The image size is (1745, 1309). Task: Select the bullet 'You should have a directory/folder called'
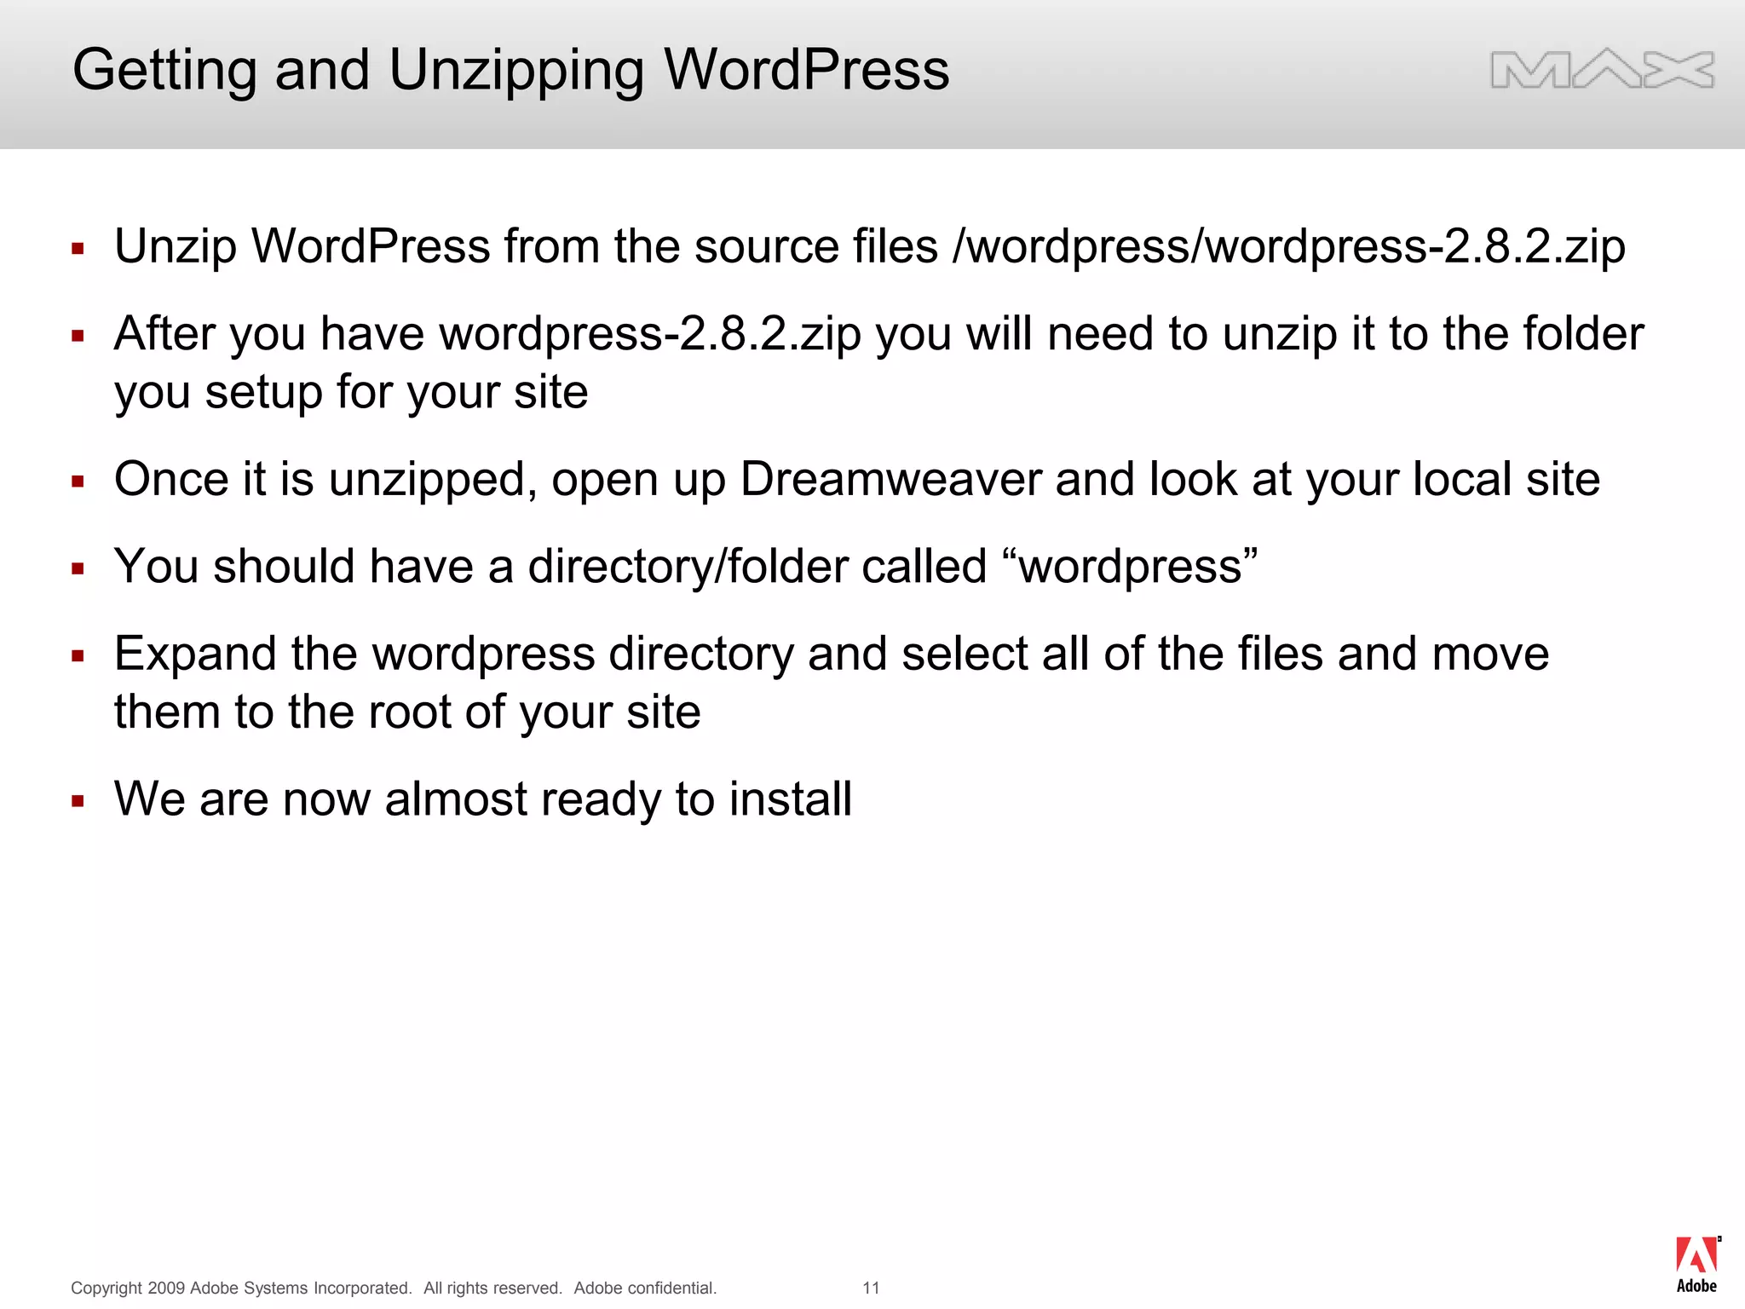686,567
